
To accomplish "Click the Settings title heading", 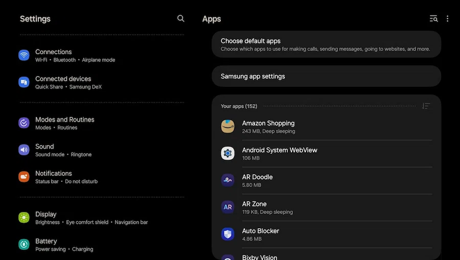I will [35, 19].
